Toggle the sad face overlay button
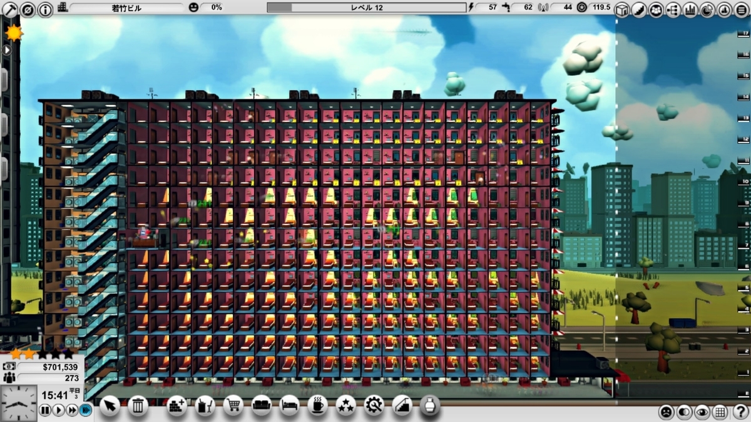Image resolution: width=751 pixels, height=422 pixels. (x=667, y=412)
